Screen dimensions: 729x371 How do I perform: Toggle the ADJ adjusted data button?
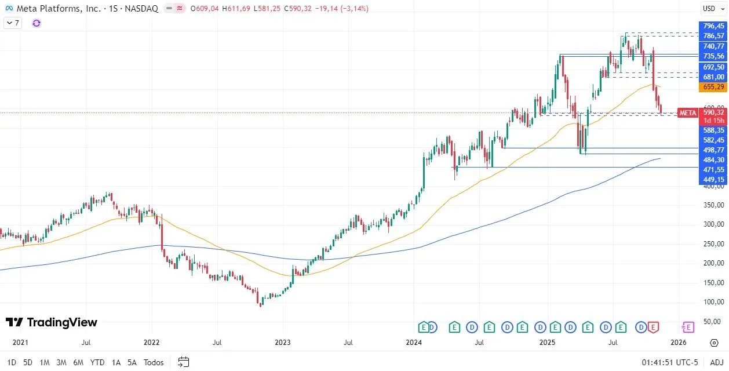(716, 362)
